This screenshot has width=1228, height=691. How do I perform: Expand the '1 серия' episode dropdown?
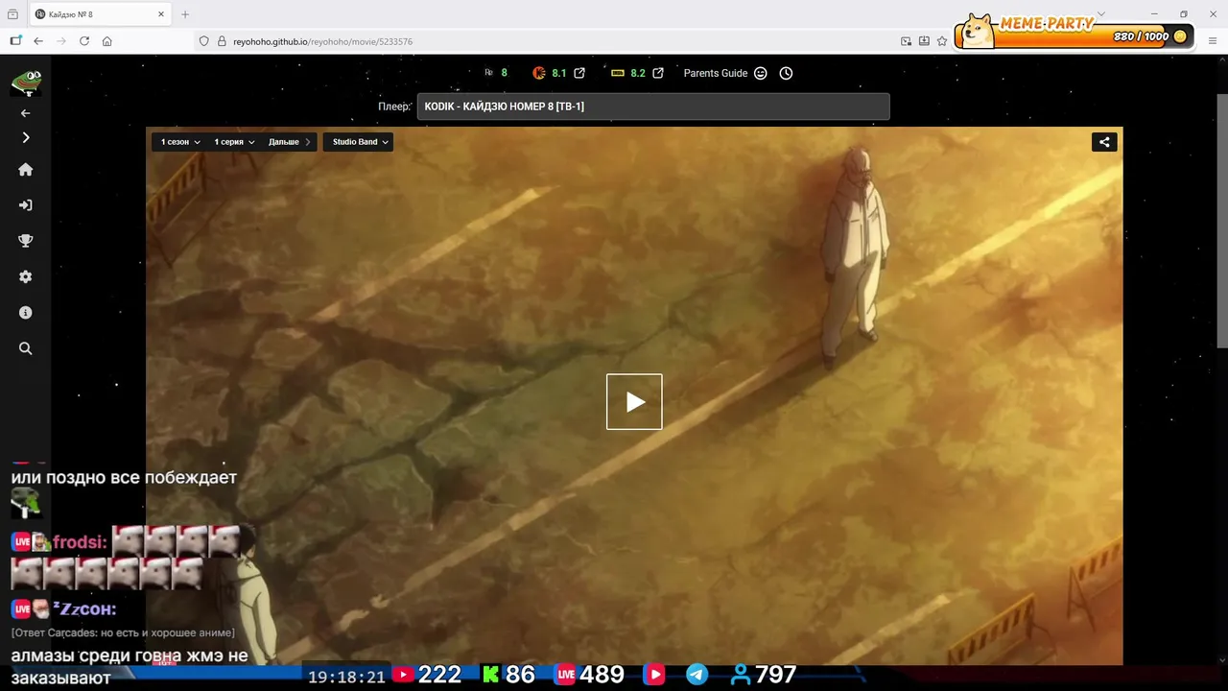click(234, 142)
